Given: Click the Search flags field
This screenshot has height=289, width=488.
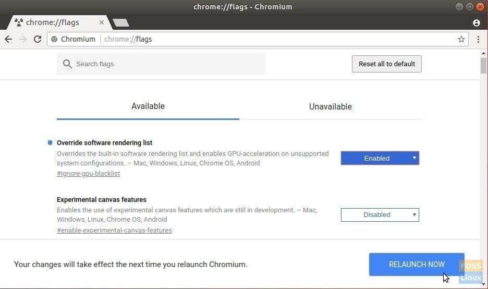Looking at the screenshot, I should click(161, 64).
